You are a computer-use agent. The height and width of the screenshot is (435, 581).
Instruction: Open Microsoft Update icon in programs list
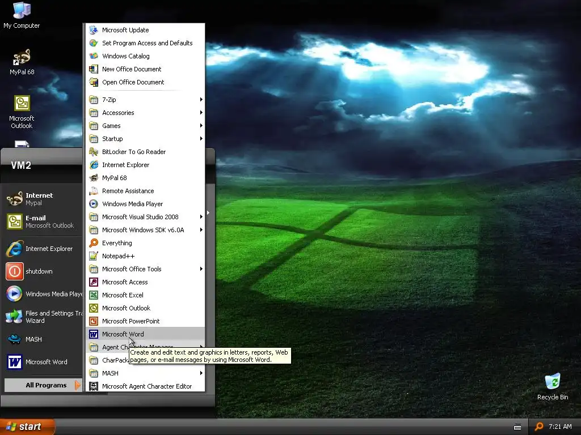94,30
